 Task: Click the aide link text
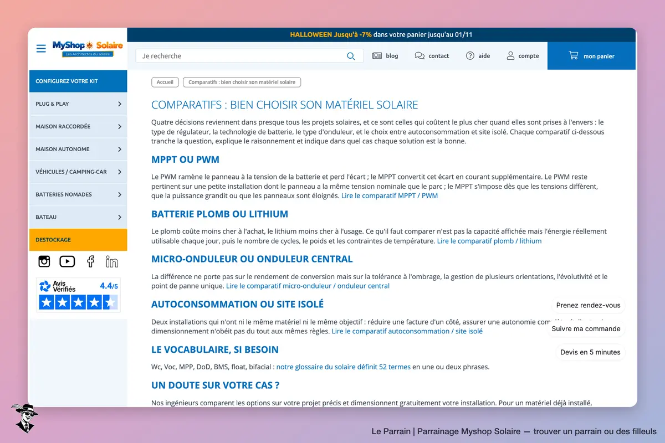(x=484, y=56)
